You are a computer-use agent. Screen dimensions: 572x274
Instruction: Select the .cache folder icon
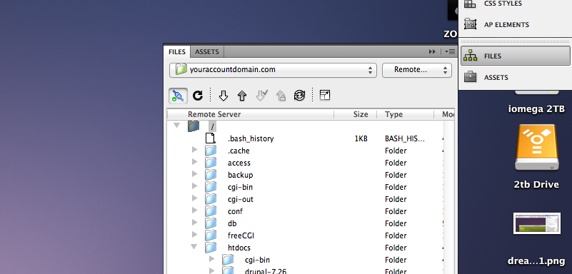[x=211, y=151]
